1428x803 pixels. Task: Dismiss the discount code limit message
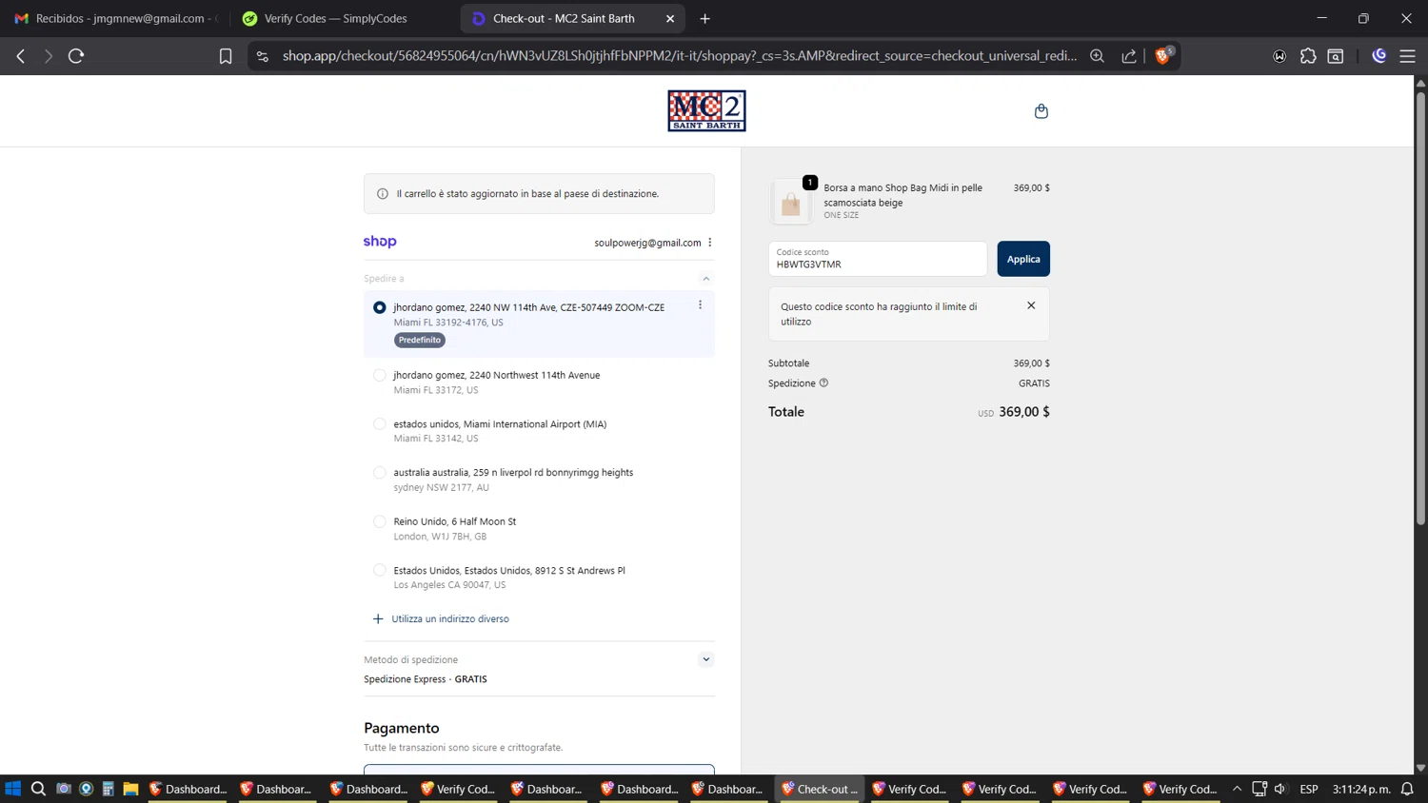pos(1031,305)
